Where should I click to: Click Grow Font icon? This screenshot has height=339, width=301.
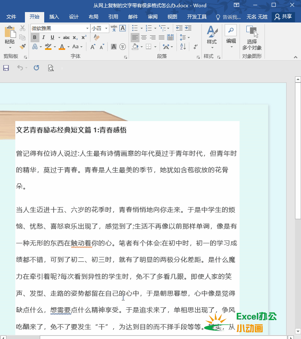(x=93, y=47)
